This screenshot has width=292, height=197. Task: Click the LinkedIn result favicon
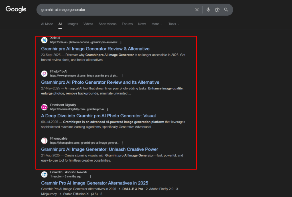point(44,174)
